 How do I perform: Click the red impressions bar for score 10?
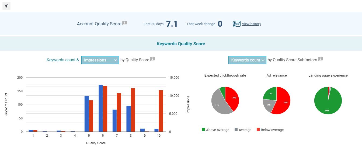pos(161,111)
